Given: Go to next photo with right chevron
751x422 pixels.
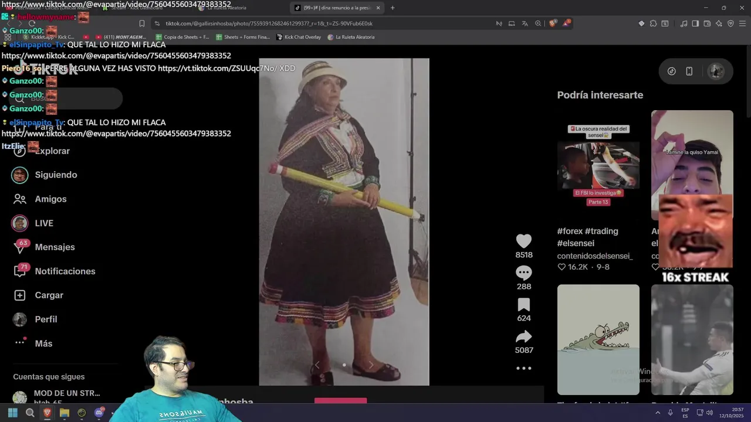Looking at the screenshot, I should (371, 365).
